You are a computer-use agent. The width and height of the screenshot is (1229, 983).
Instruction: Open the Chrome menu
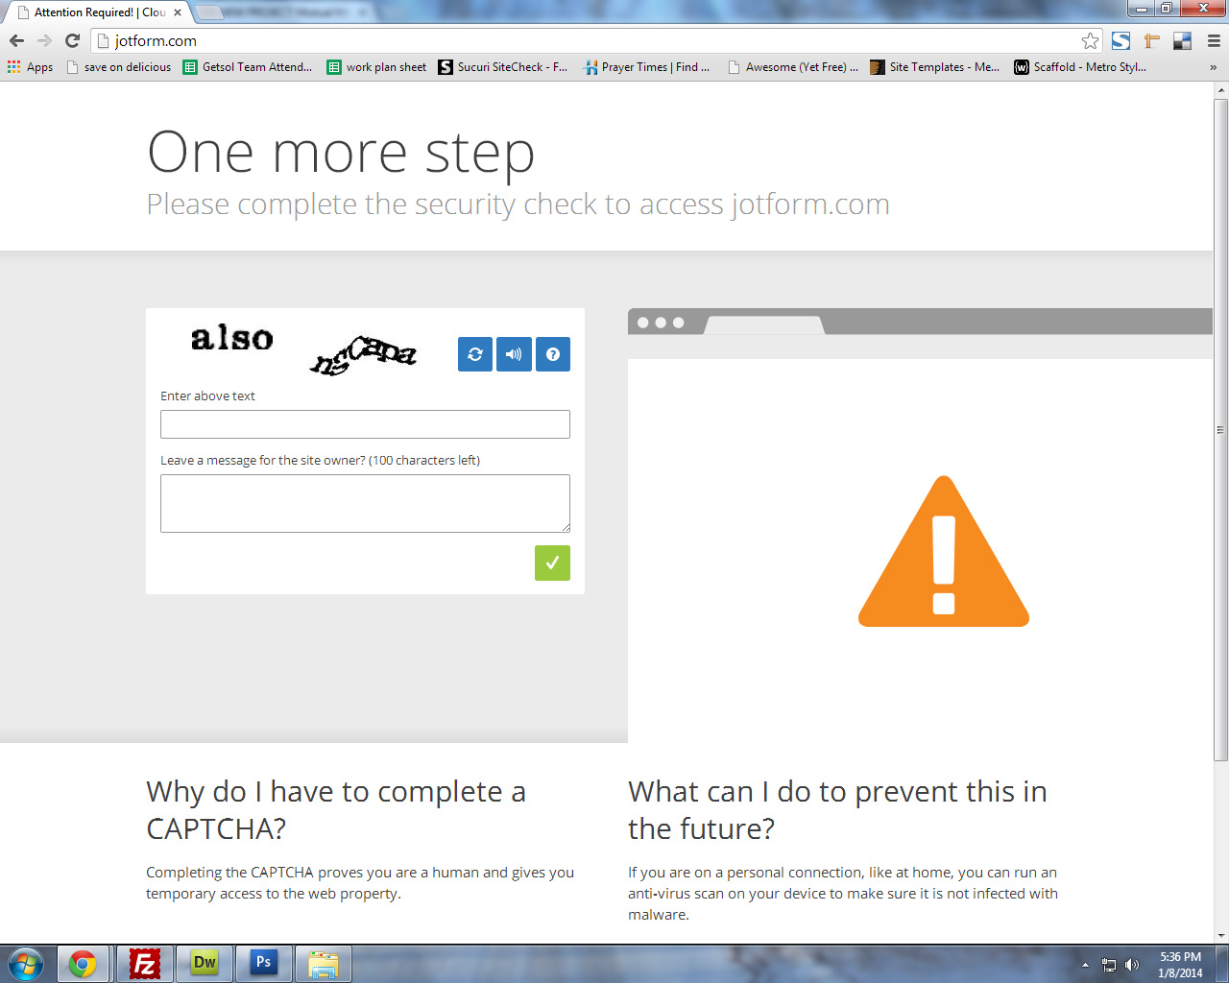[1214, 41]
